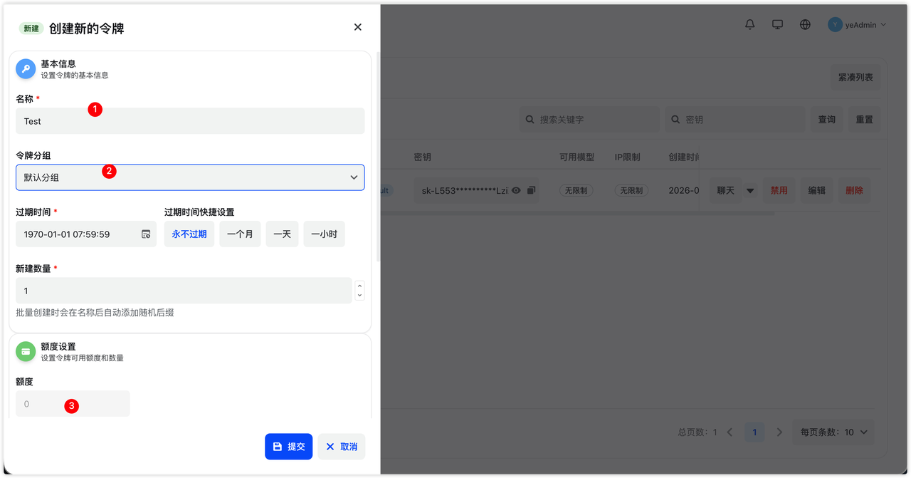Go to the next page arrow
The image size is (911, 478).
(779, 432)
